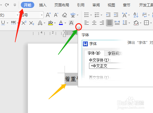153x113 pixels.
Task: Switch to the 页面布局 tab
Action: coord(62,5)
